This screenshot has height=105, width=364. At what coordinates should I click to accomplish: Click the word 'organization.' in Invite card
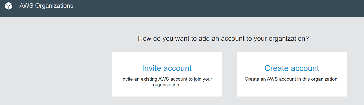(167, 85)
